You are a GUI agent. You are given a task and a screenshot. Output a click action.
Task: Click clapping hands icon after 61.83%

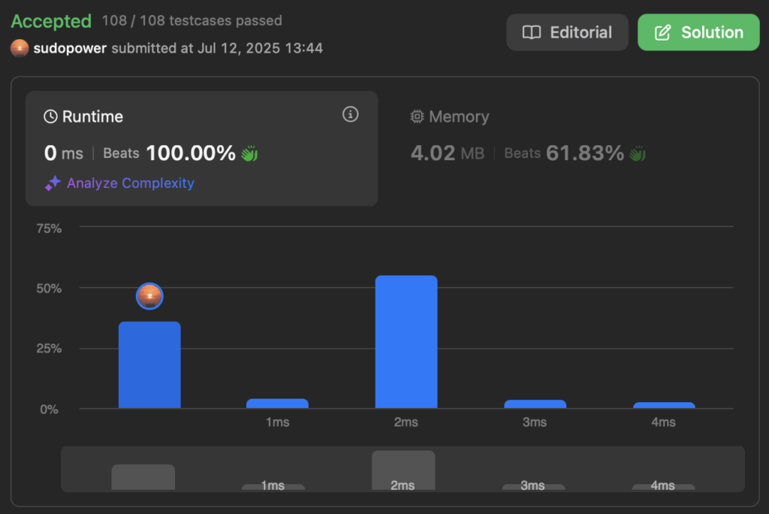(x=638, y=153)
